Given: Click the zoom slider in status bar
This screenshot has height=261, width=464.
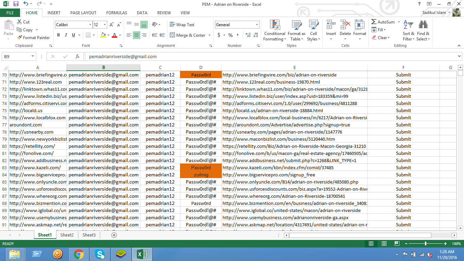Looking at the screenshot, I should (426, 244).
